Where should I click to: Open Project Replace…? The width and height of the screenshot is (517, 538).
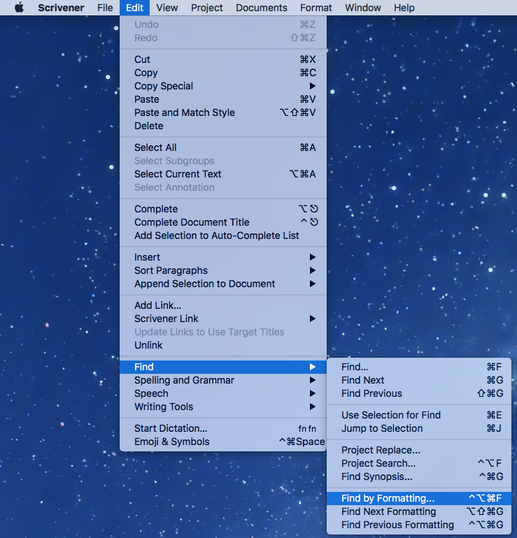[419, 450]
